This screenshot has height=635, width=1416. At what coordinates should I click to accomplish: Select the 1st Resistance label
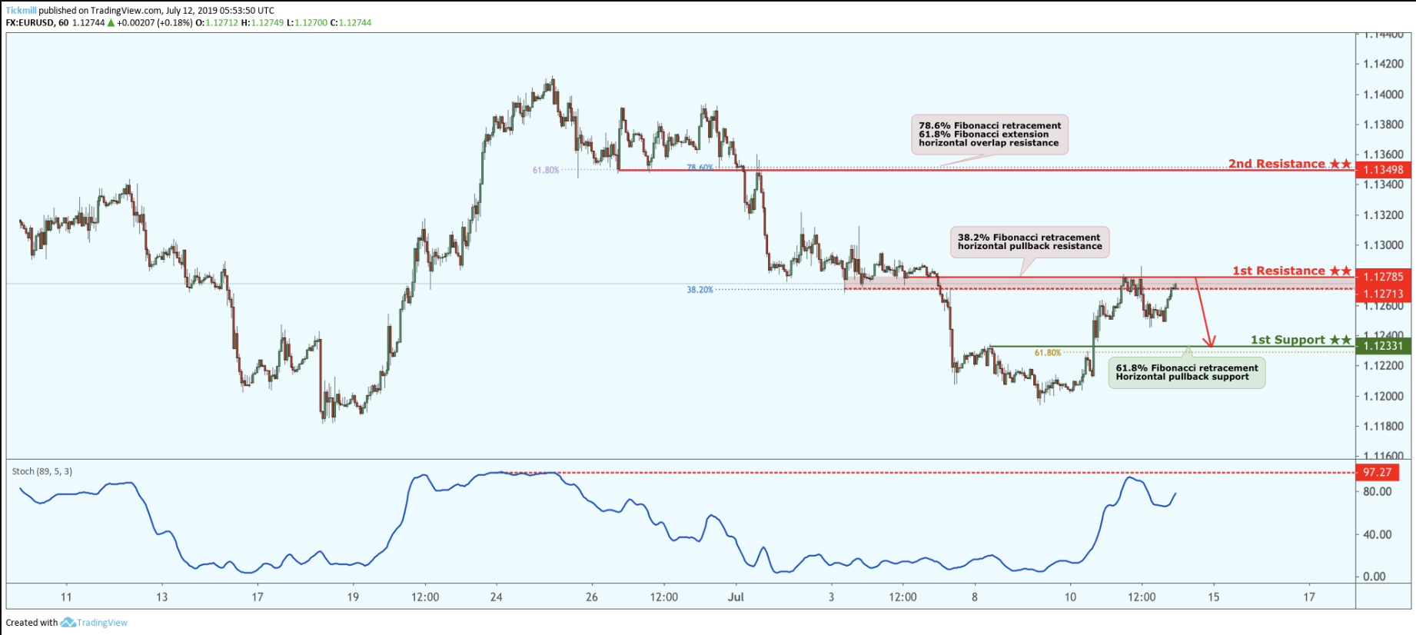pos(1291,271)
